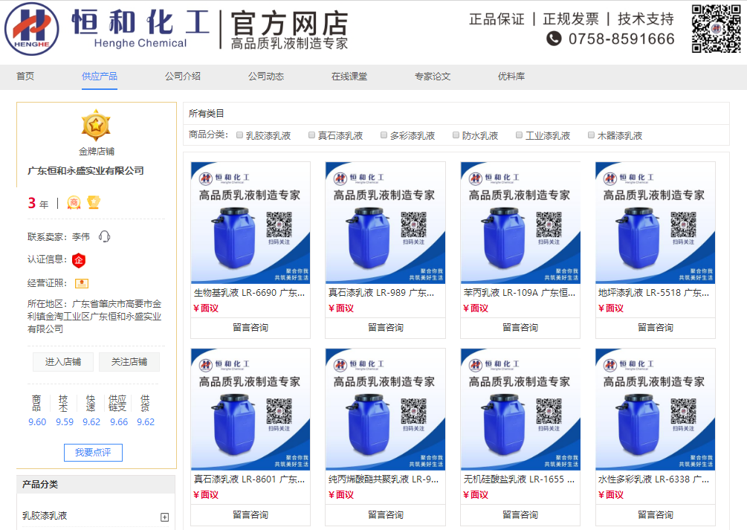This screenshot has height=530, width=747.
Task: Click the Henghe Chemical logo
Action: click(x=32, y=28)
